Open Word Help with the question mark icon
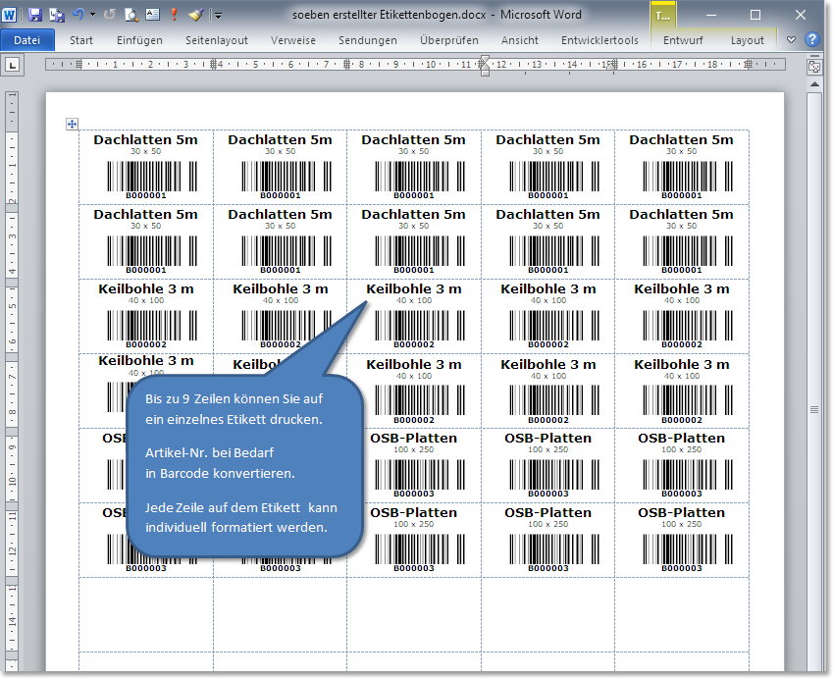This screenshot has height=678, width=833. (811, 39)
